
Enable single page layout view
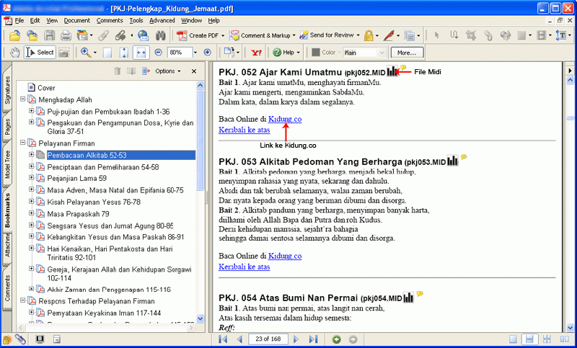click(514, 339)
